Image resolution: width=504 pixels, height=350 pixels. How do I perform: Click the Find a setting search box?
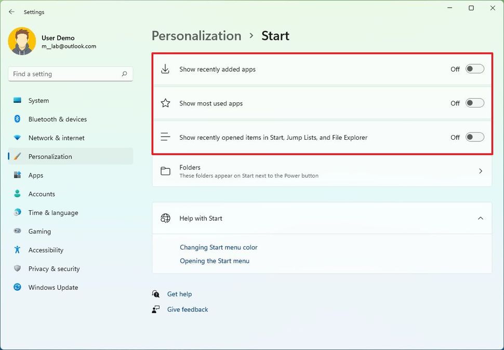[70, 74]
